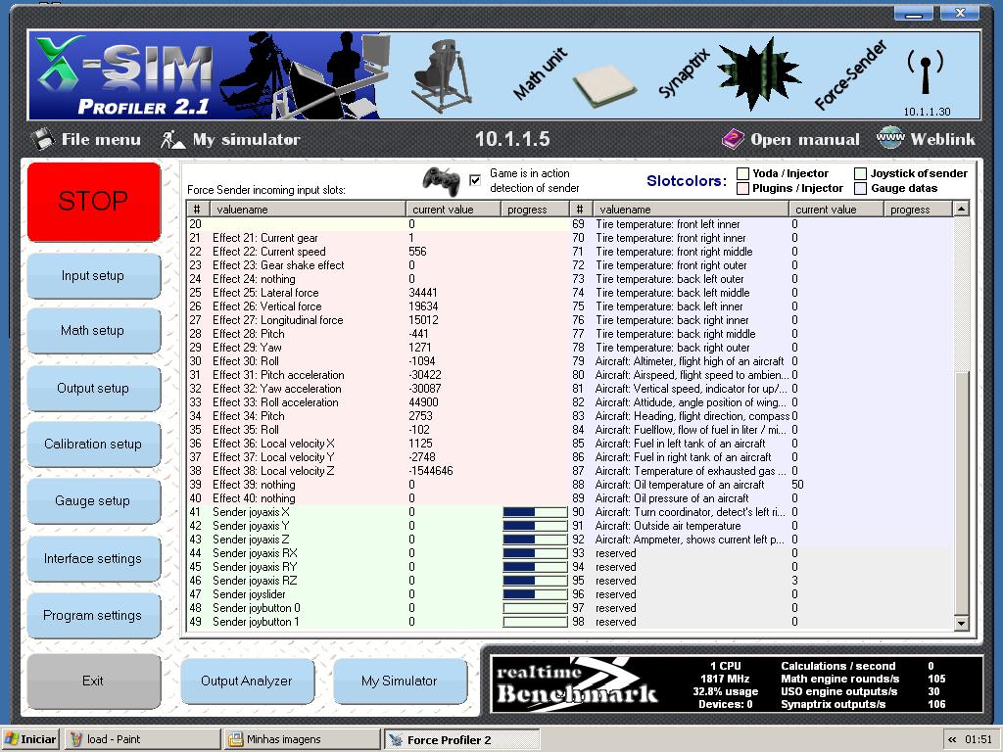Click the slot list scroll down arrow
The image size is (1003, 752).
point(961,622)
